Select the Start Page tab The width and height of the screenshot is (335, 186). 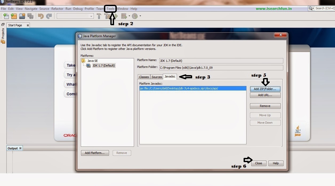15,25
